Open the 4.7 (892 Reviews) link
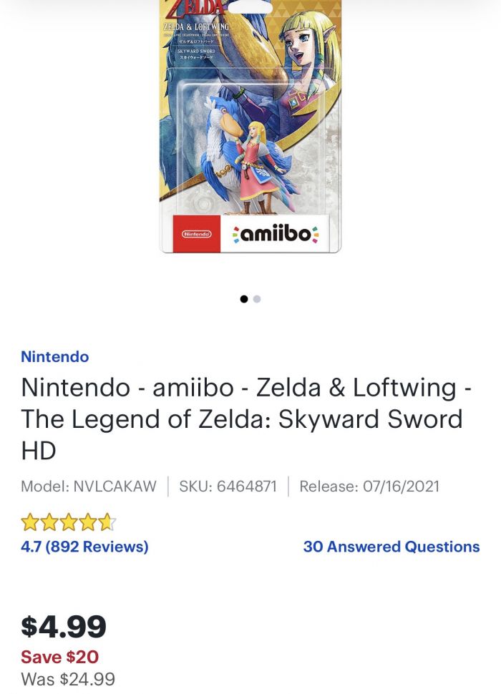The image size is (501, 694). coord(84,547)
